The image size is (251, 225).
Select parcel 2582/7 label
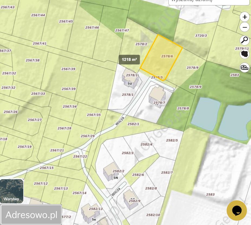click(x=167, y=172)
